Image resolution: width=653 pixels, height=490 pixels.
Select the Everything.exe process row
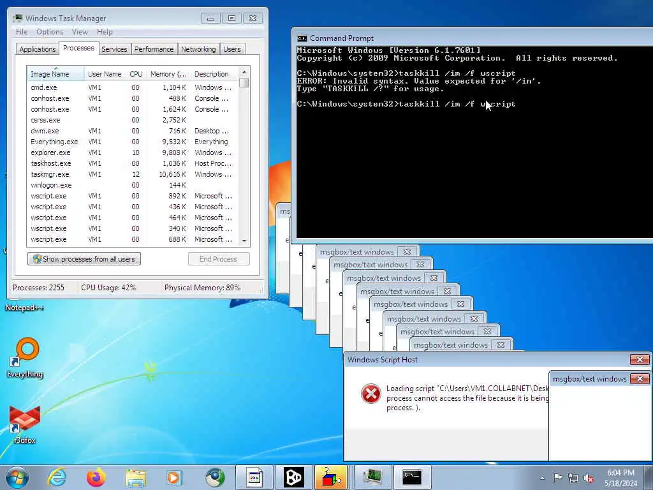point(133,142)
